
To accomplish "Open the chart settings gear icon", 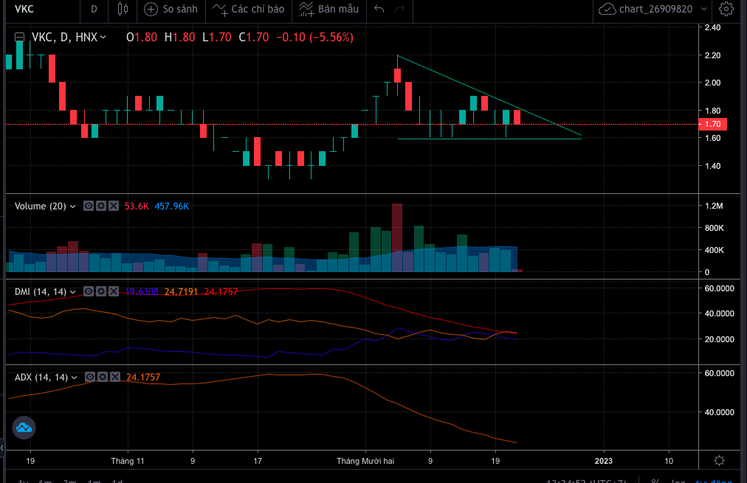I will [x=726, y=10].
